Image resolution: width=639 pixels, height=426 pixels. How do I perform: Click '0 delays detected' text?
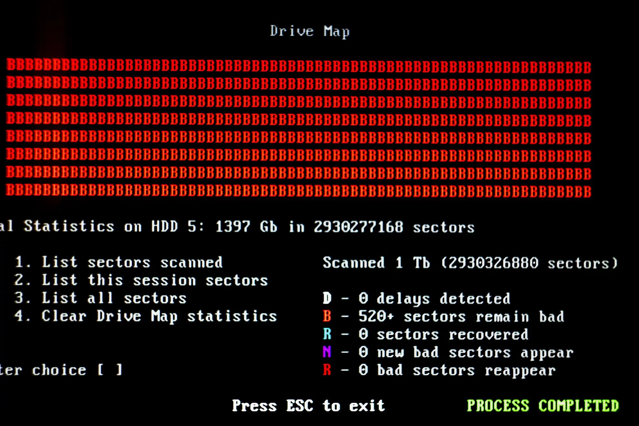click(x=434, y=299)
